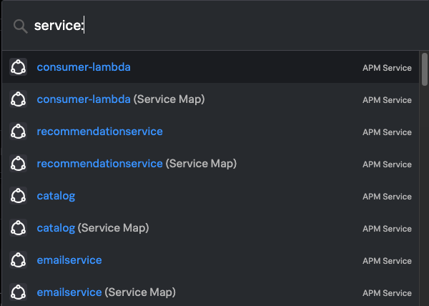
Task: Click icon beside emailservice (Service Map)
Action: pos(19,292)
